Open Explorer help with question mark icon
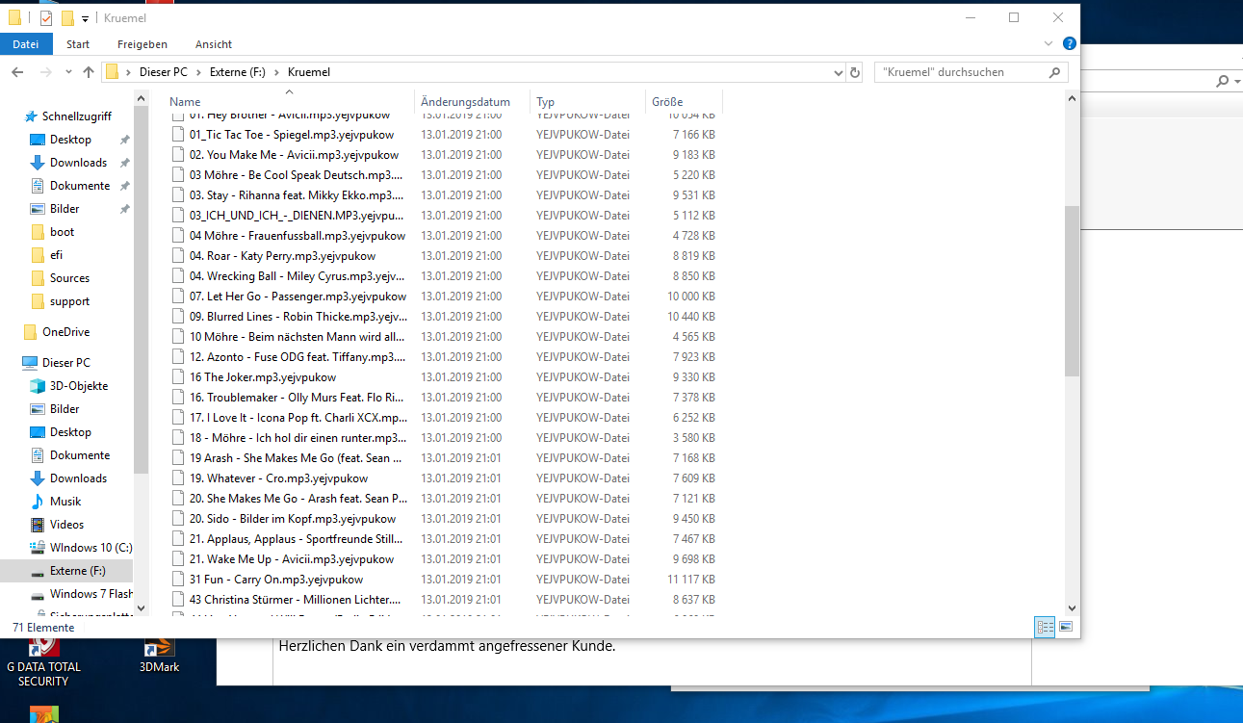Screen dimensions: 1243x723 tap(1069, 43)
